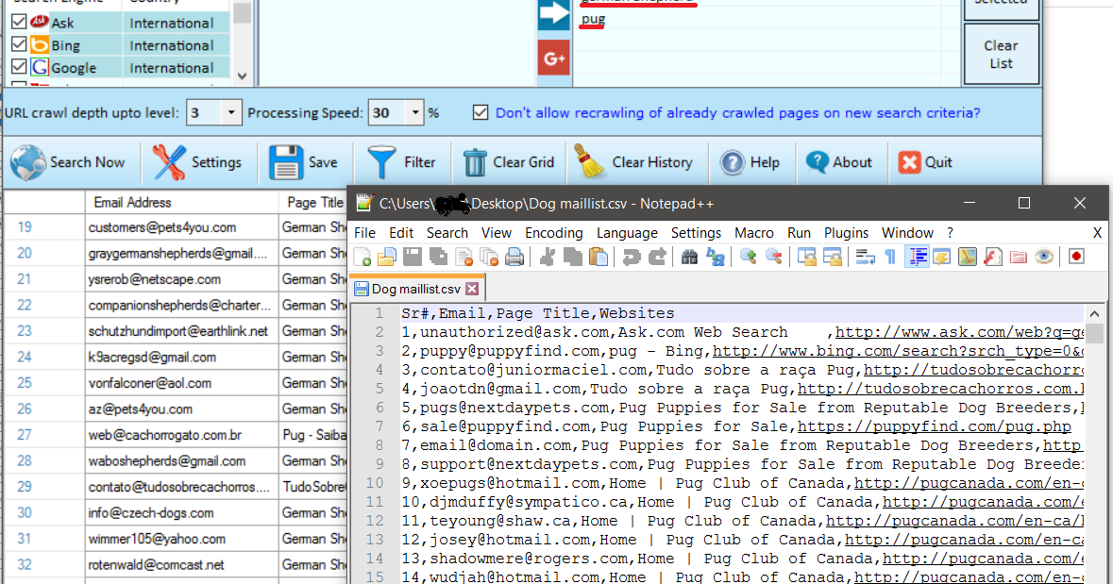
Task: Click the red Google+ share icon
Action: [x=553, y=58]
